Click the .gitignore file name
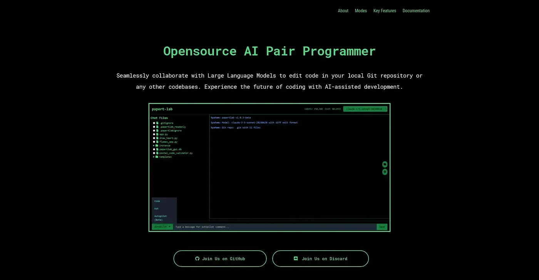Screen dimensions: 539x280 (166, 123)
